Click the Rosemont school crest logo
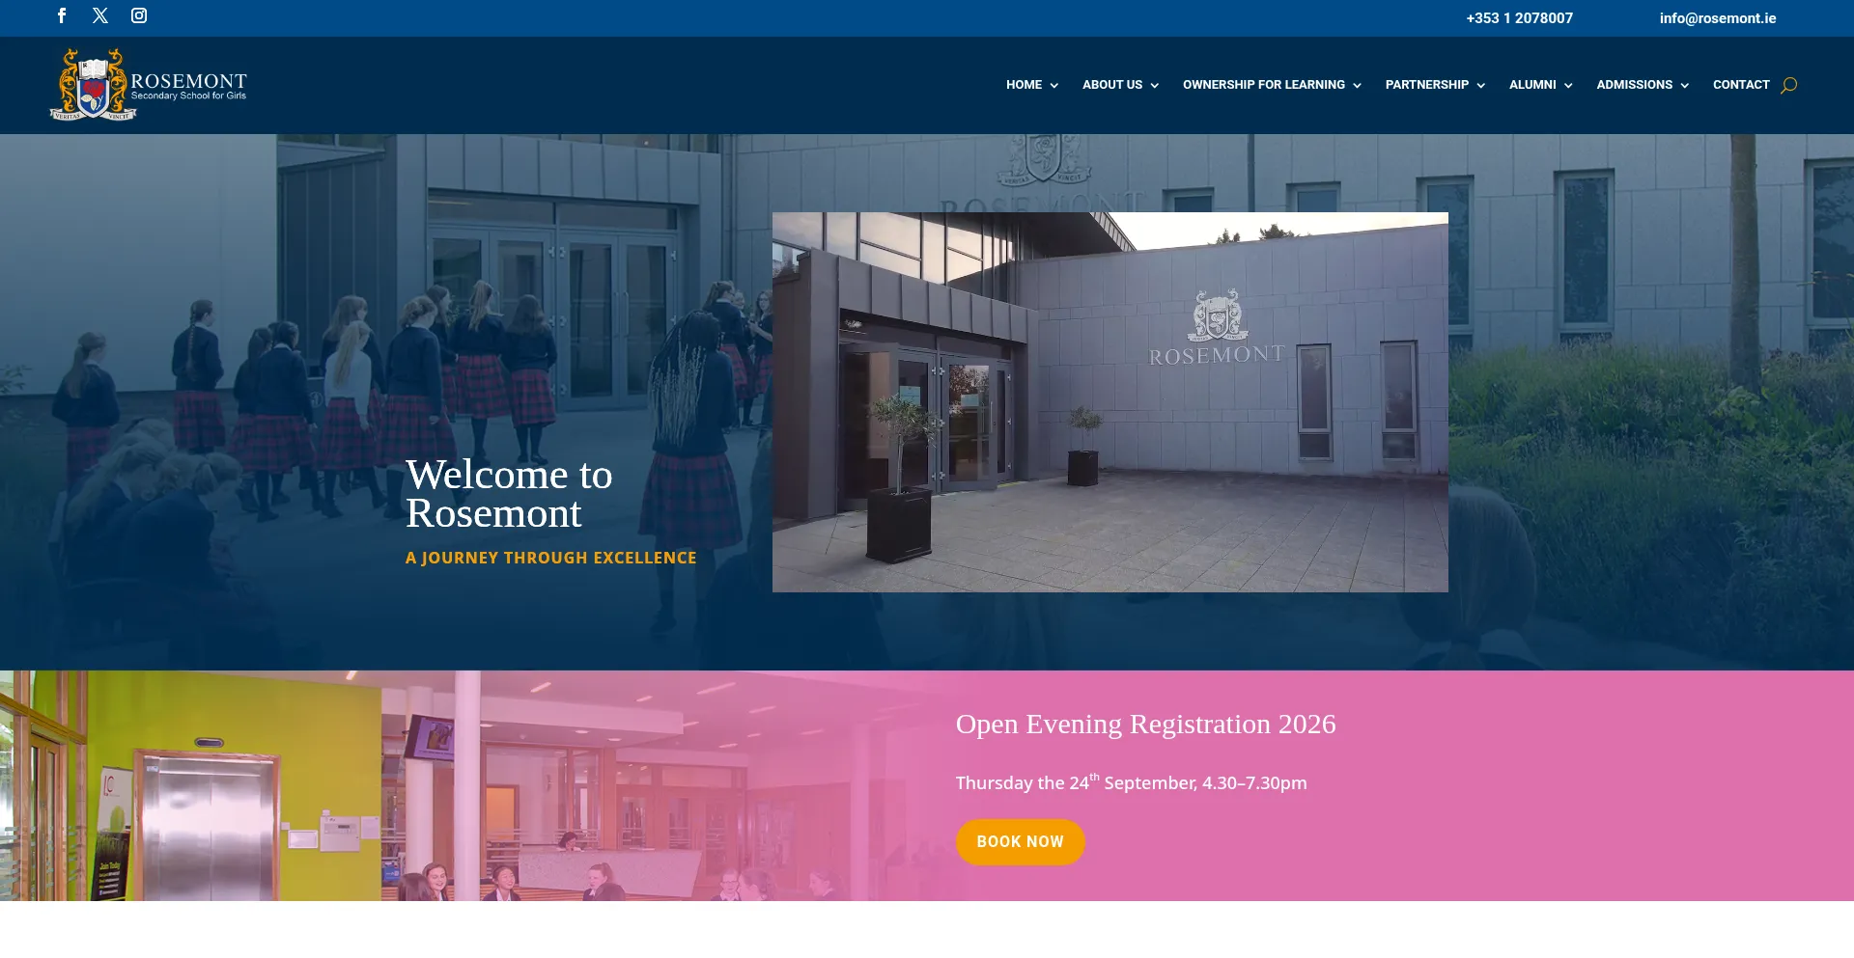1854x958 pixels. pos(93,85)
